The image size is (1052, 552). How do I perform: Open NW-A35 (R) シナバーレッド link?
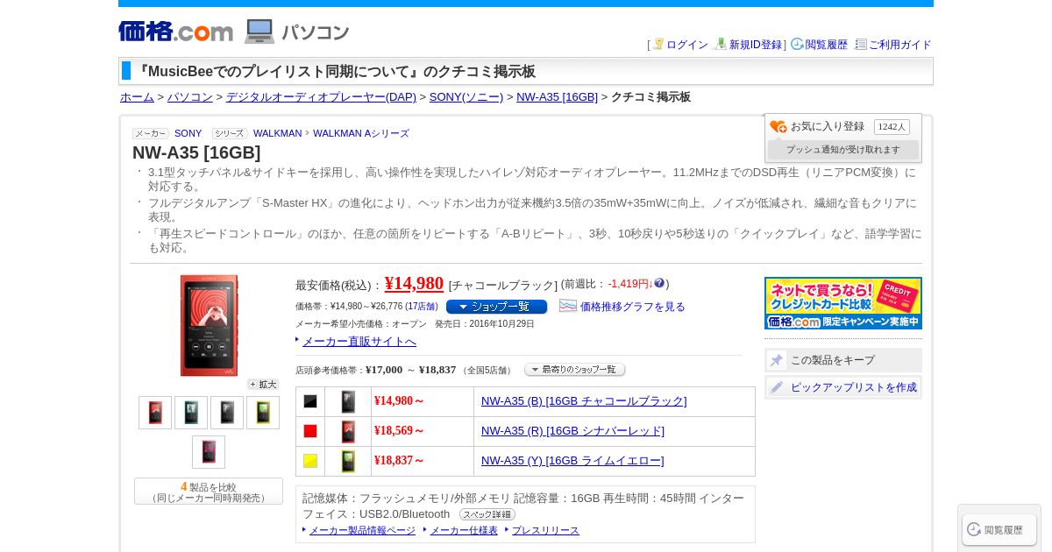click(572, 431)
